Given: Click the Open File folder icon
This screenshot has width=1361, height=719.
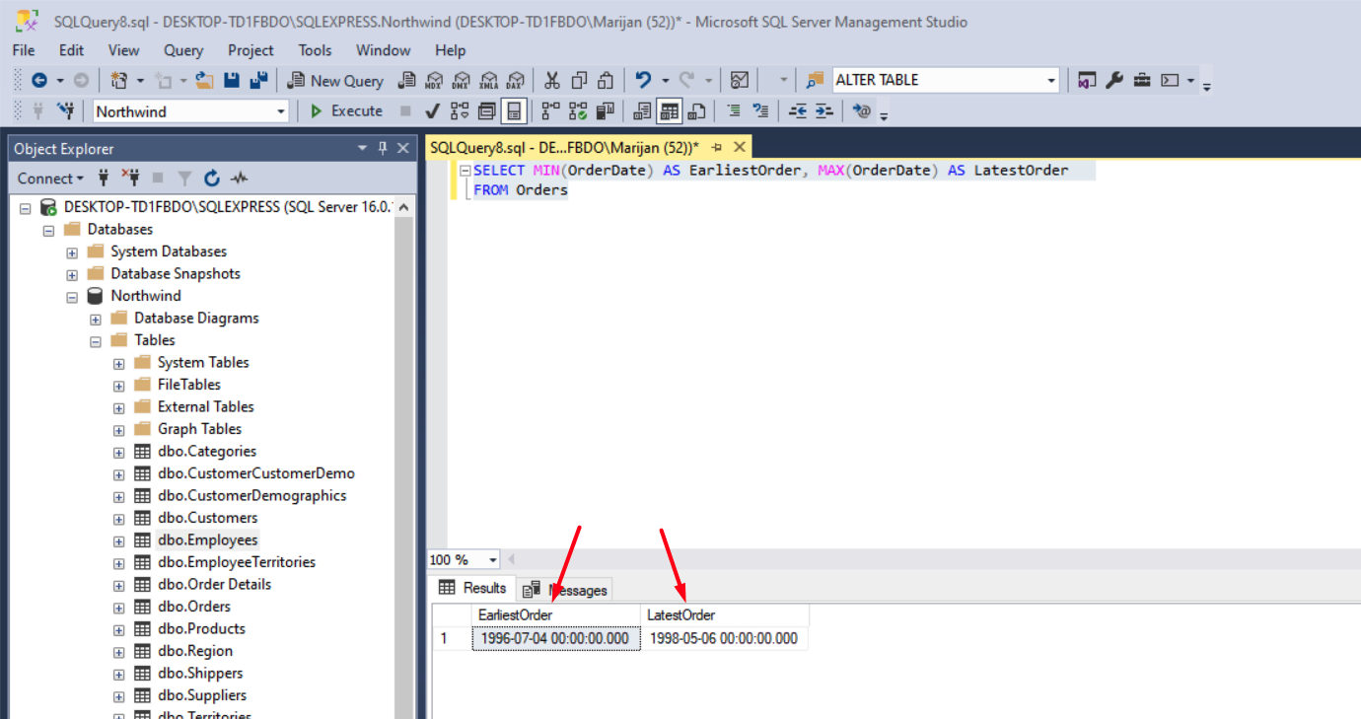Looking at the screenshot, I should coord(204,81).
